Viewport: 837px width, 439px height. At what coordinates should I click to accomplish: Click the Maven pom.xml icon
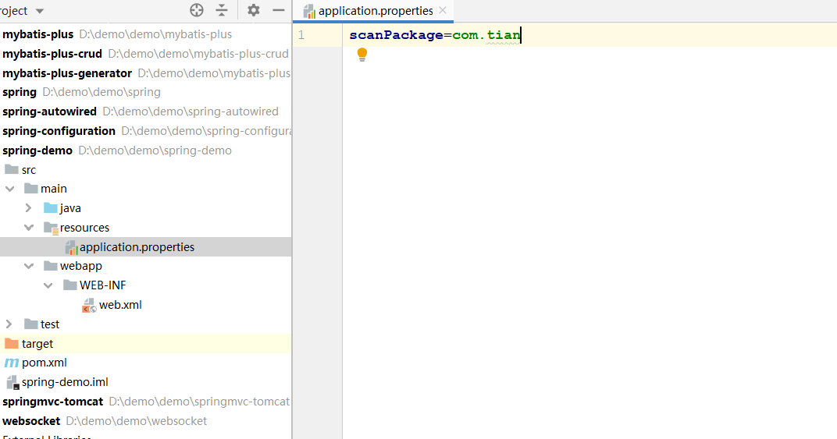pos(11,363)
